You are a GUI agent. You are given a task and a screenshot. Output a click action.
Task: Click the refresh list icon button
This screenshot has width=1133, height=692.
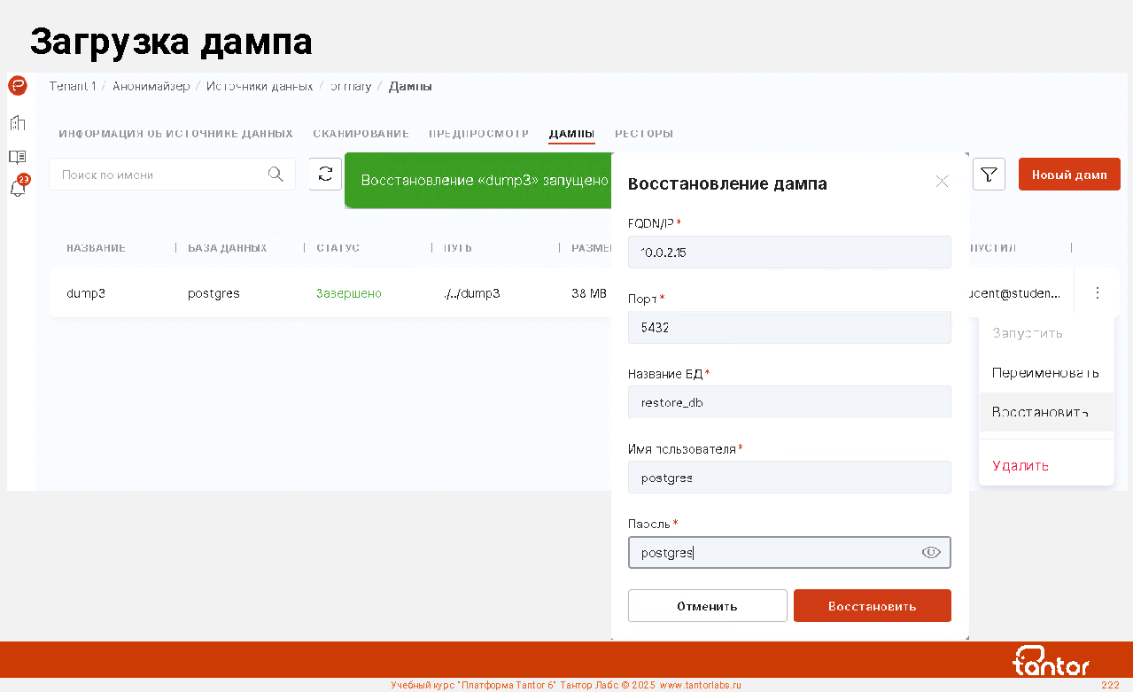(325, 174)
